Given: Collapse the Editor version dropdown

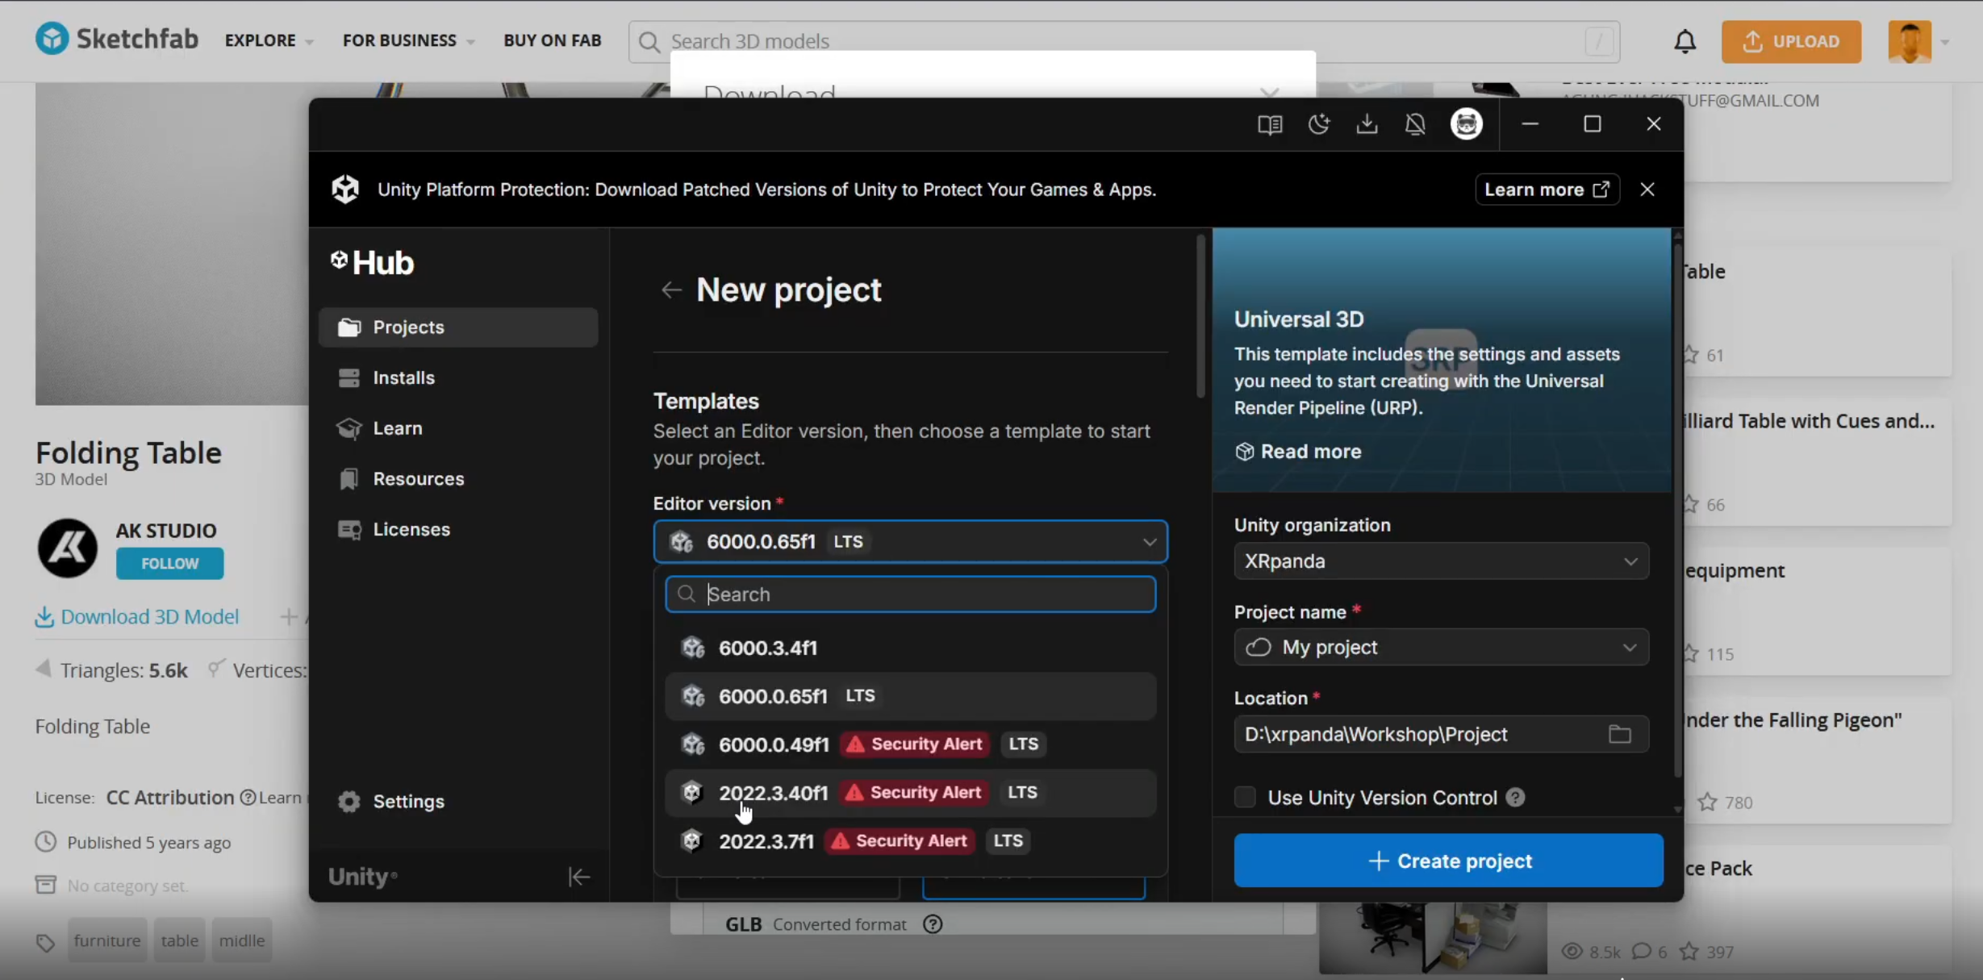Looking at the screenshot, I should [1149, 542].
